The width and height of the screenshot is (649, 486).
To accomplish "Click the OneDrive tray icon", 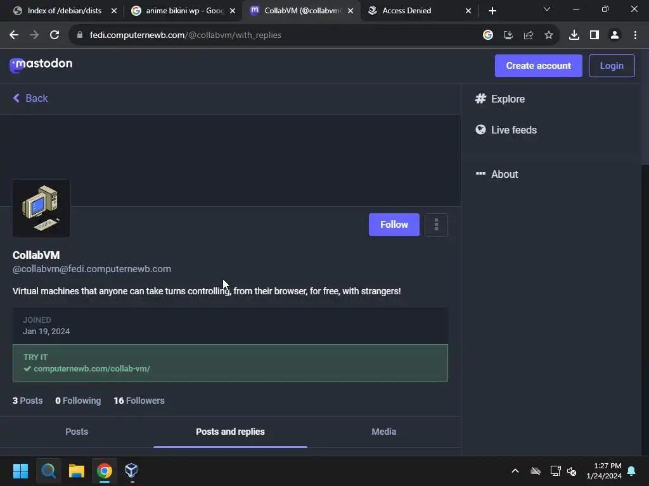I will coord(536,471).
